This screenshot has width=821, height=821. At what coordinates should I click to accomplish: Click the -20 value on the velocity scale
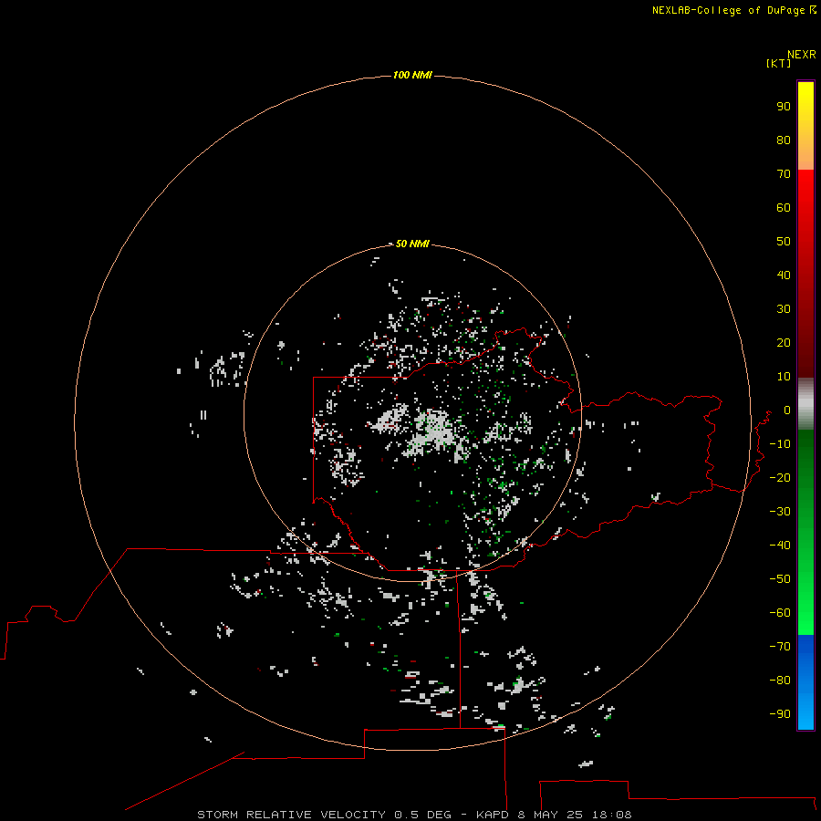point(780,478)
